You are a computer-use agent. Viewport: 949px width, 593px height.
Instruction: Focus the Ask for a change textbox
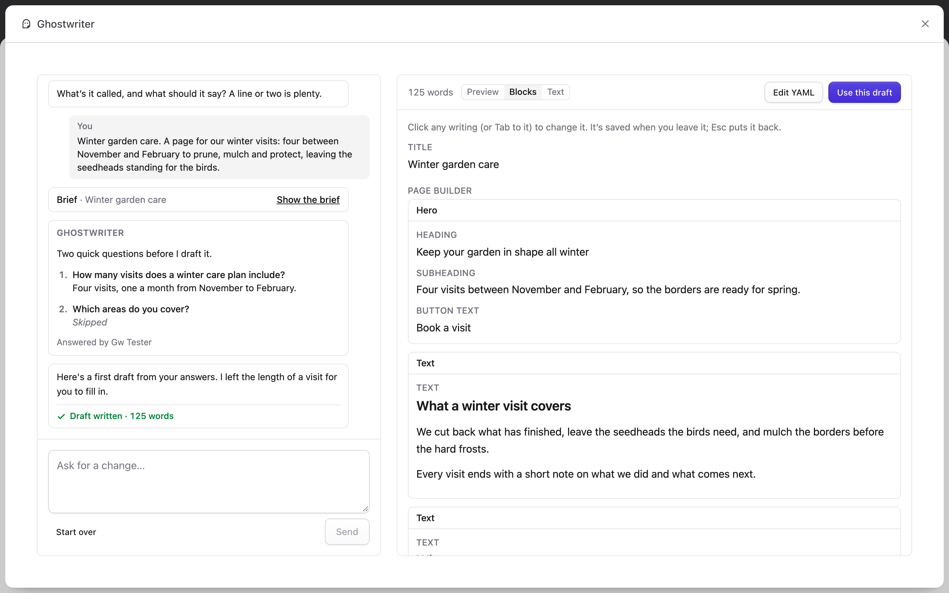(209, 481)
